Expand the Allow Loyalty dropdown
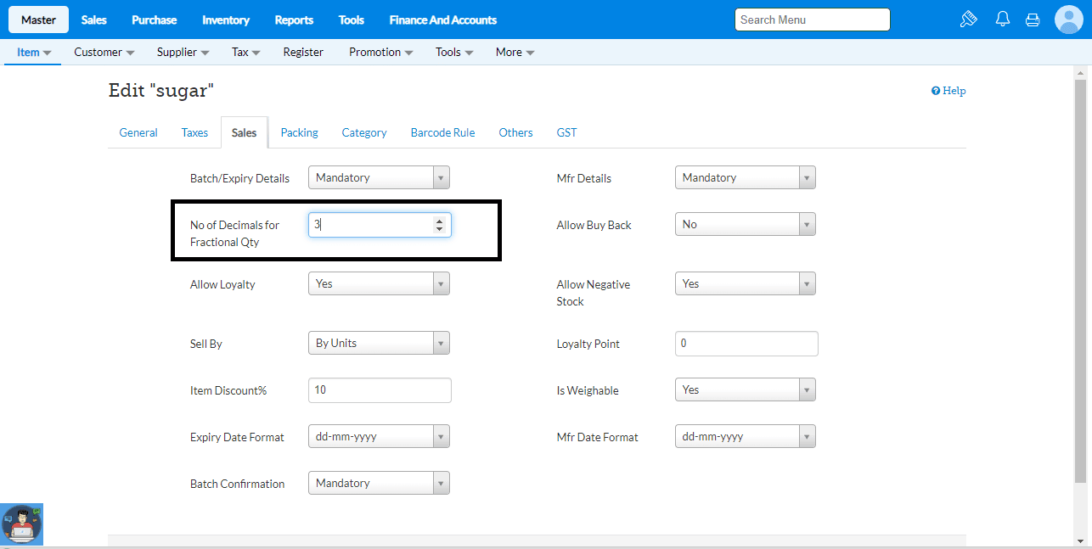The height and width of the screenshot is (549, 1092). click(x=379, y=283)
